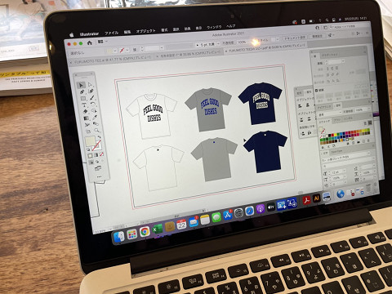
Task: Activate the Zoom magnifier tool
Action: [96, 131]
